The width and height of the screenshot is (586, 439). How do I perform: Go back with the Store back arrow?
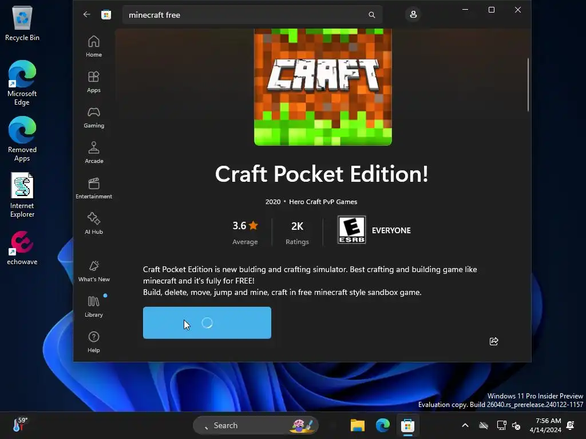point(87,14)
